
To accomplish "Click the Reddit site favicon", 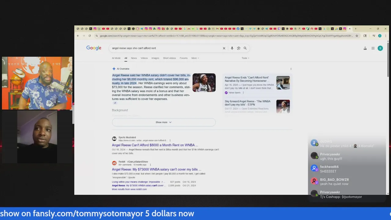I will pos(114,163).
